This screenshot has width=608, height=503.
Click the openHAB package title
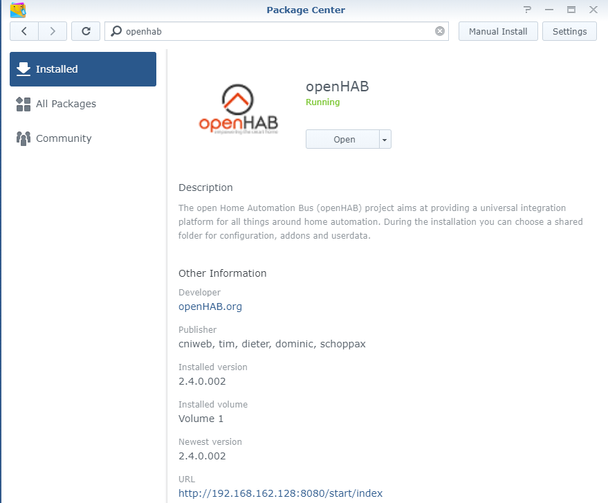(338, 86)
